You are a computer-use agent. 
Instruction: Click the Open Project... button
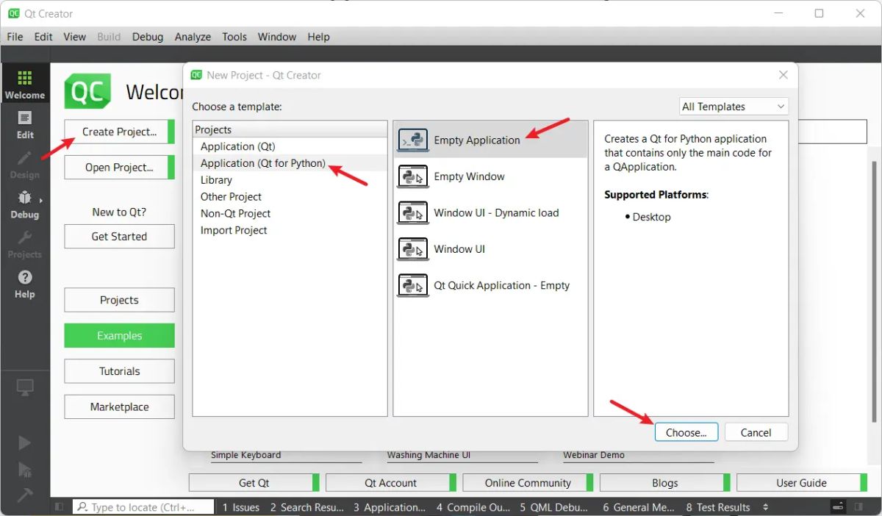[119, 168]
